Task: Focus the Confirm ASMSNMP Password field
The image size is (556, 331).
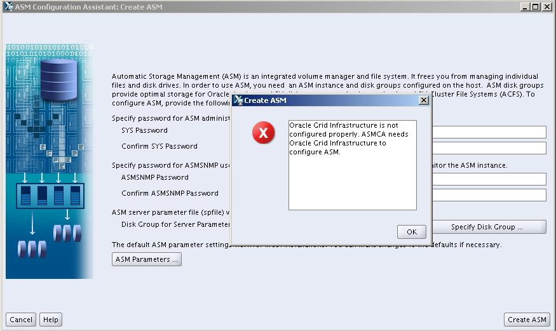Action: point(488,195)
